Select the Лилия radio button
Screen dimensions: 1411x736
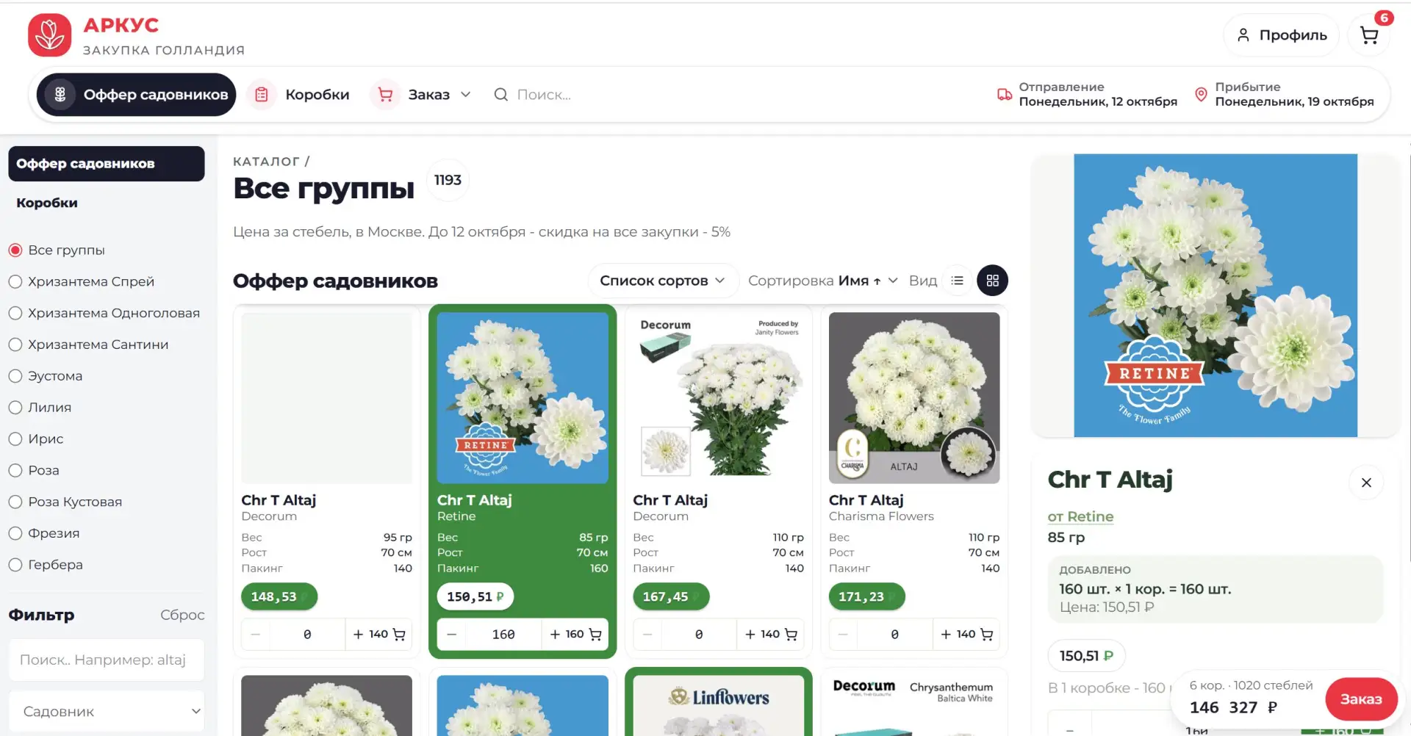(x=15, y=408)
